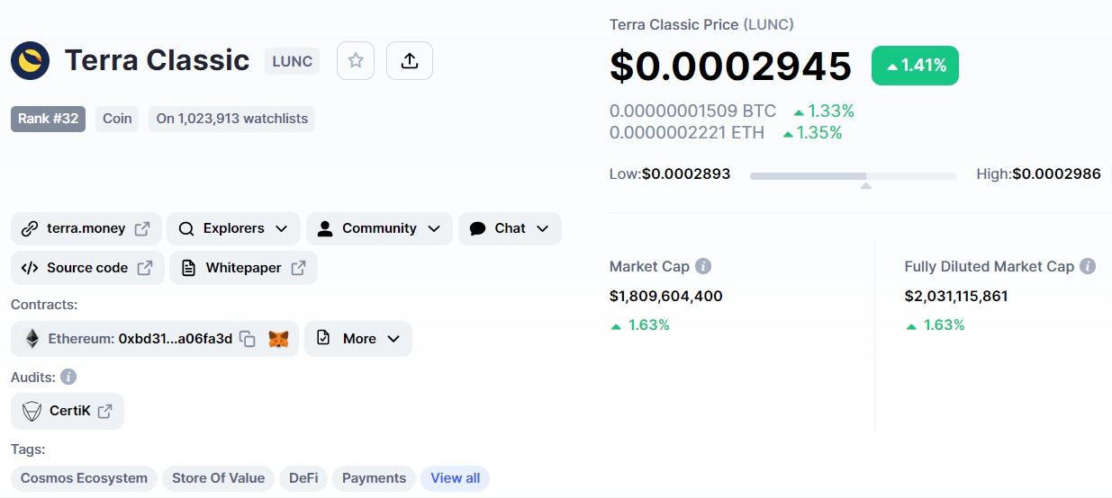Click external link icon beside terra.money

(x=142, y=228)
